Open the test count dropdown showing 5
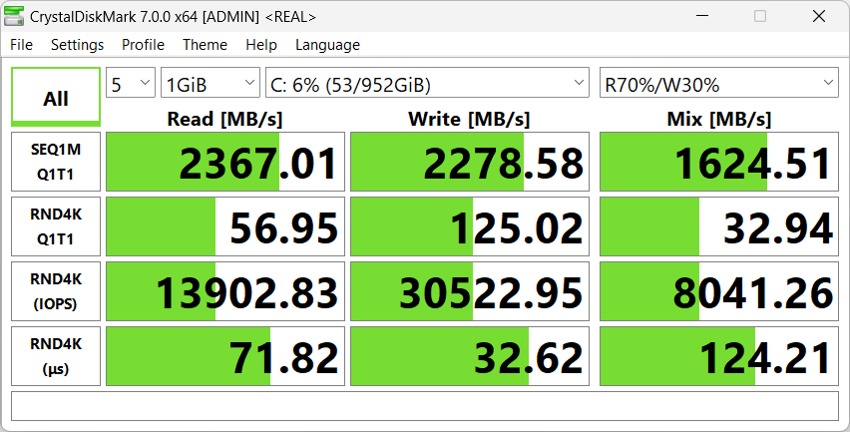Viewport: 850px width, 432px height. (x=131, y=83)
